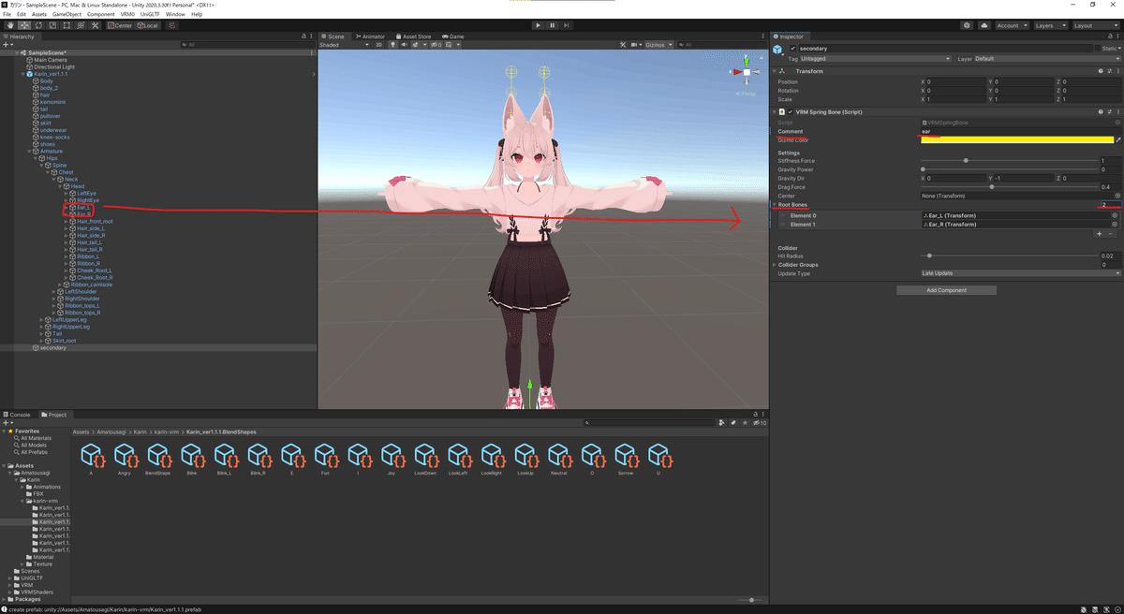
Task: Adjust the Drag Force slider
Action: pos(992,187)
